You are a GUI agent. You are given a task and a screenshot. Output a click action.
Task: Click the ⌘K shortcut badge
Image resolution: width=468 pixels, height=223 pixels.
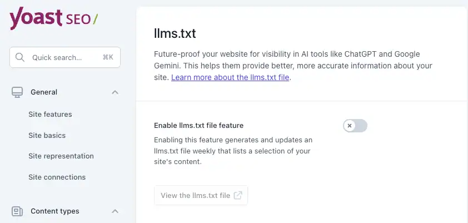[x=108, y=57]
